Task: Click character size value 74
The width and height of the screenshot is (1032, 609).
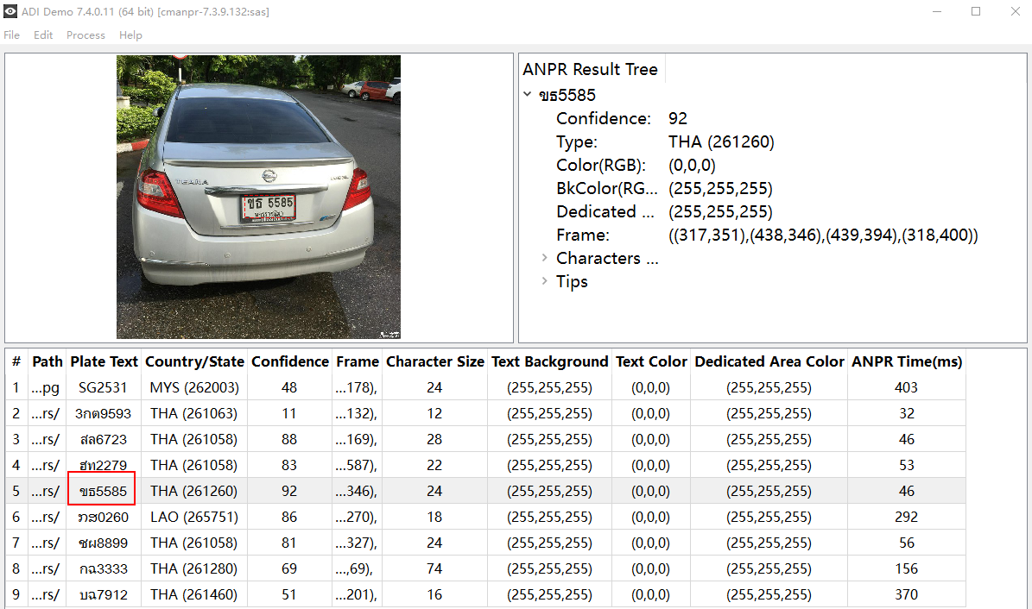Action: click(x=434, y=568)
